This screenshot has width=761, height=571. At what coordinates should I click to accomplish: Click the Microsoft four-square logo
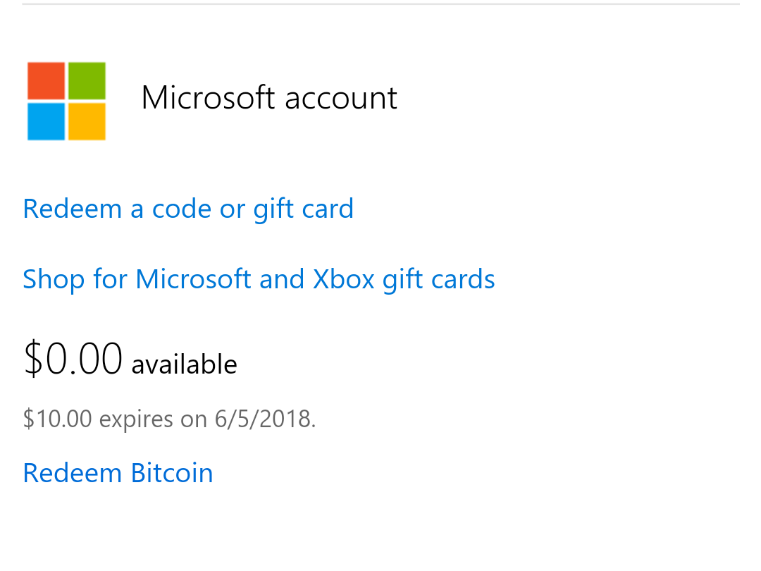coord(66,101)
